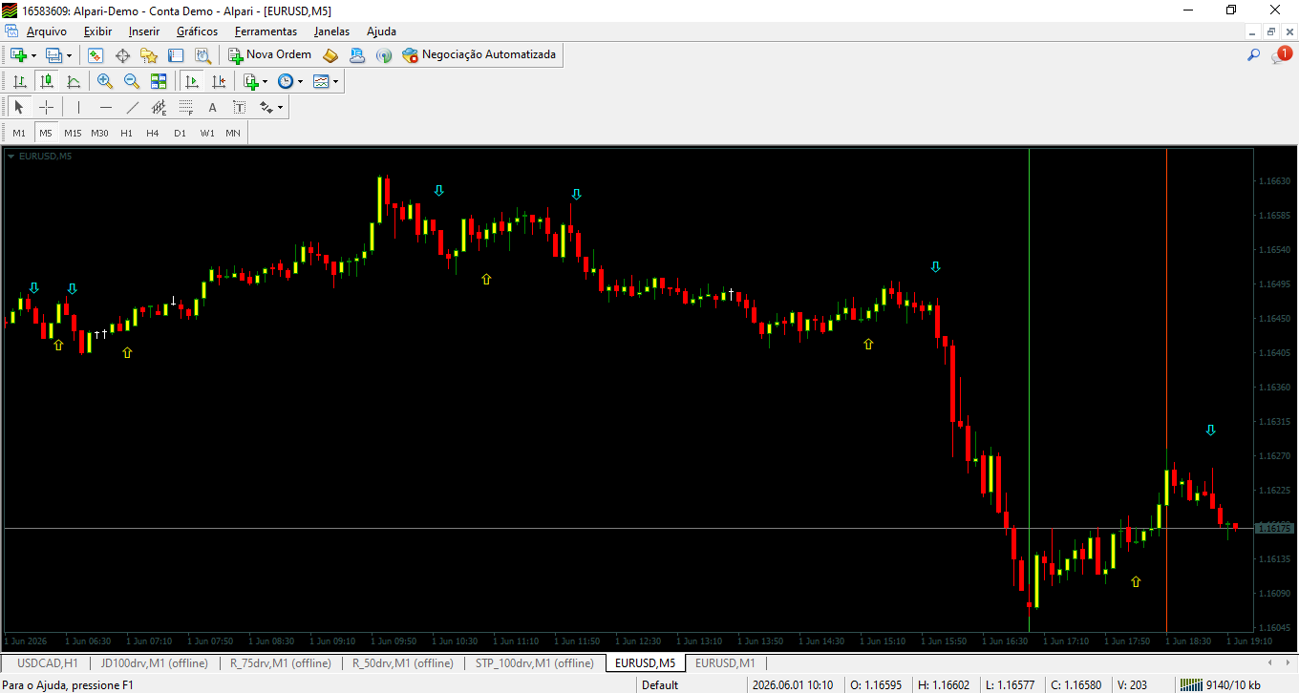The width and height of the screenshot is (1299, 693).
Task: Tile chart windows with the grid icon
Action: tap(159, 81)
